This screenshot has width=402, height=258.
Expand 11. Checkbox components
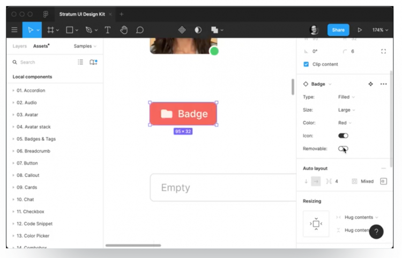28,211
